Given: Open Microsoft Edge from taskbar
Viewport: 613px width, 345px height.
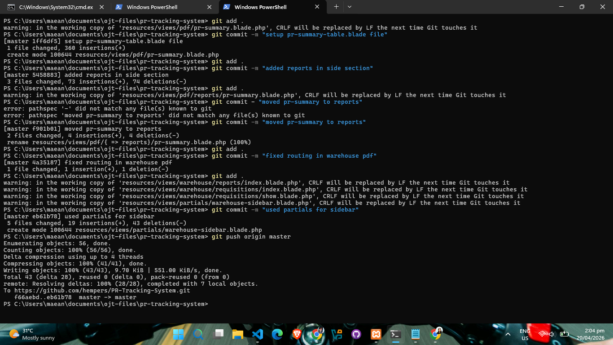Looking at the screenshot, I should pyautogui.click(x=277, y=334).
